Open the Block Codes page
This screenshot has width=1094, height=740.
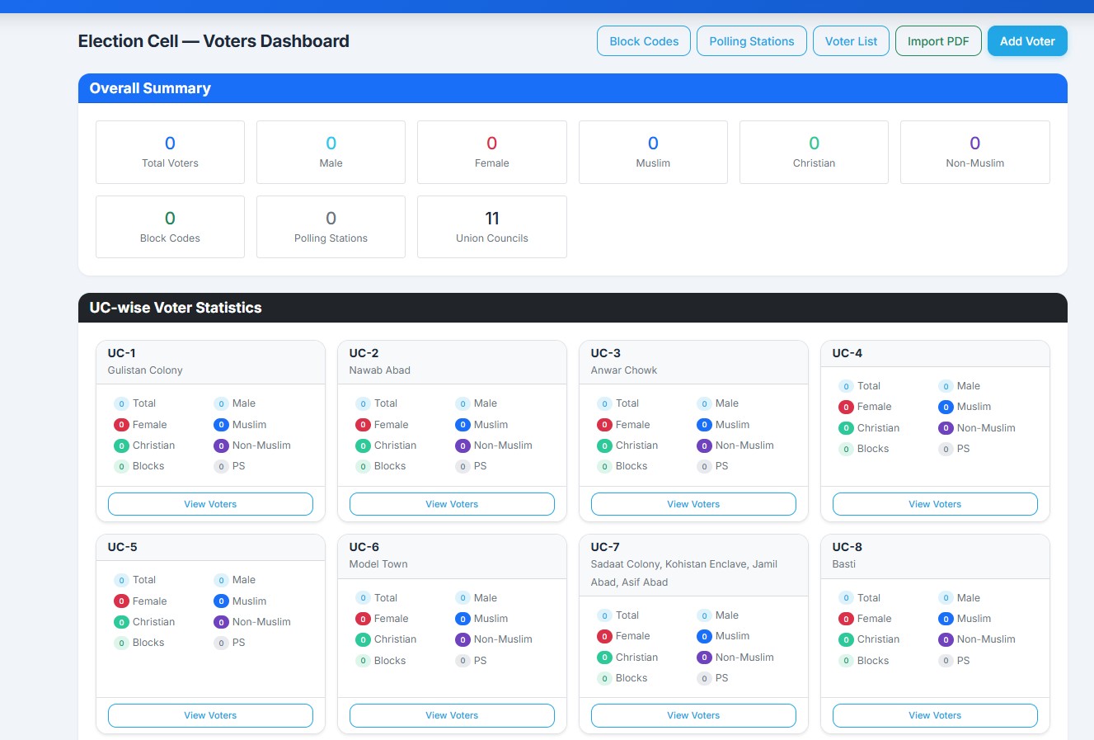[643, 40]
